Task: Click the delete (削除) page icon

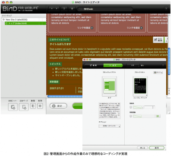Action: [x=40, y=106]
